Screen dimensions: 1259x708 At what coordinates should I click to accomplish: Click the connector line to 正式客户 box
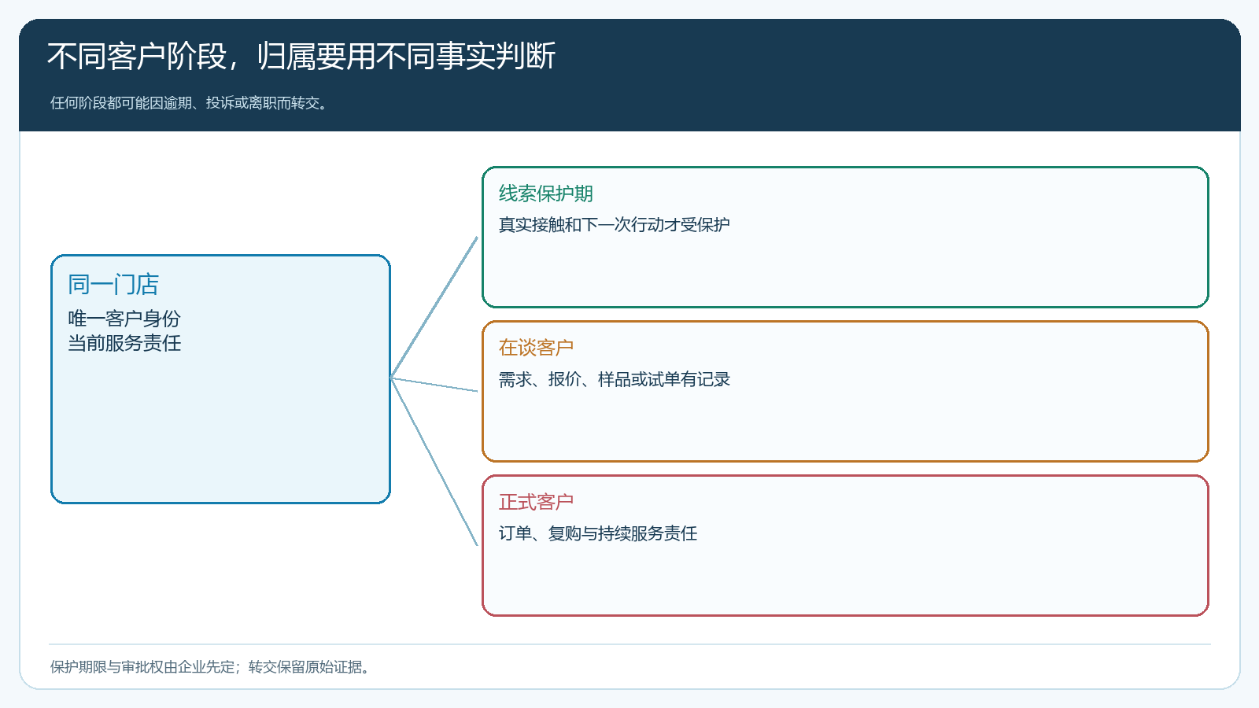434,462
